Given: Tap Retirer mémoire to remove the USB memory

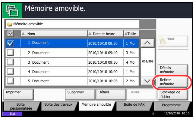Looking at the screenshot, I should pyautogui.click(x=173, y=82).
